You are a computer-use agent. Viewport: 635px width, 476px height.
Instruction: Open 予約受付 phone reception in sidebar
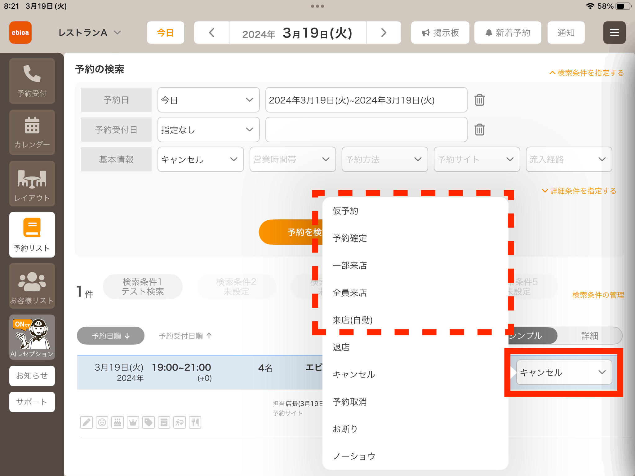32,81
